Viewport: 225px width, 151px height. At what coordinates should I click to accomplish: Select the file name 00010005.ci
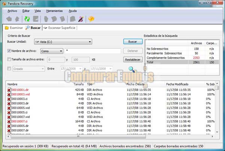click(x=19, y=112)
